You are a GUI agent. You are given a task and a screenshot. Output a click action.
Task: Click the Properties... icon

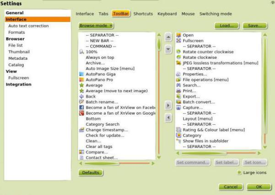[x=178, y=74]
